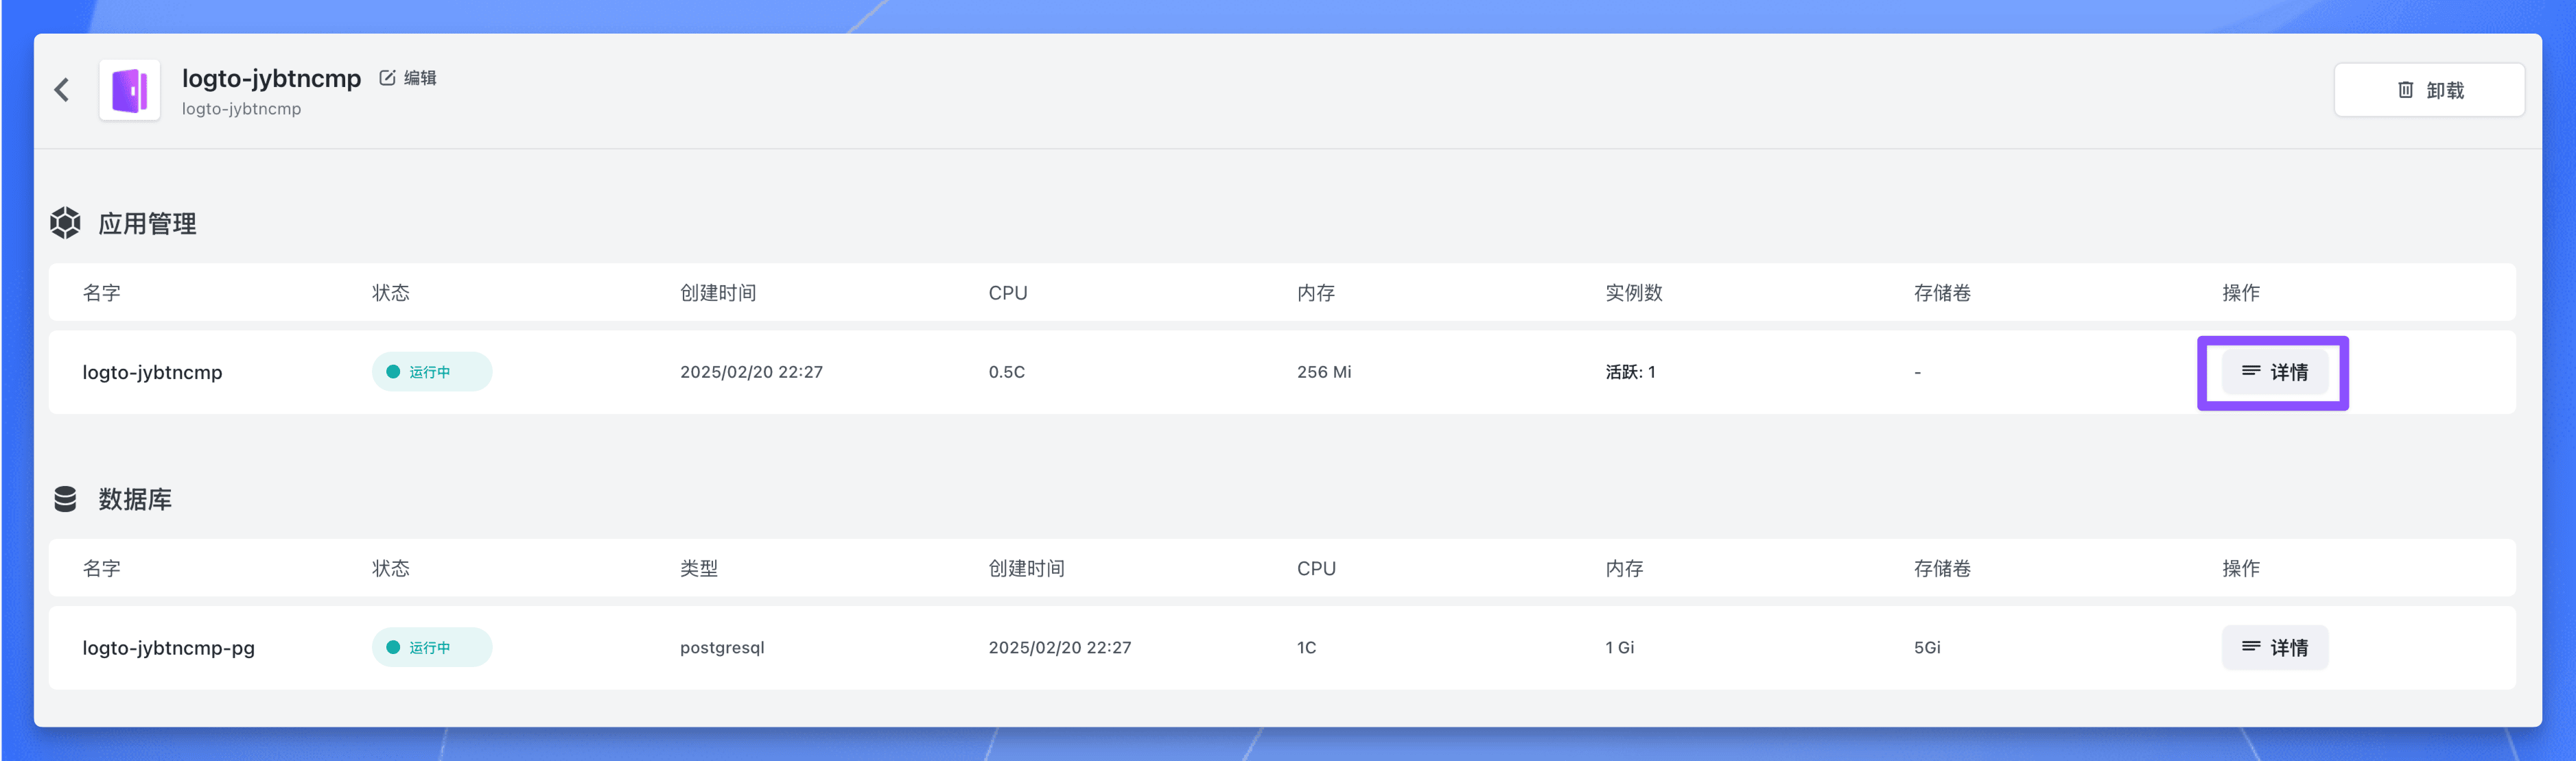Go back using the left chevron arrow
Viewport: 2576px width, 761px height.
pos(62,90)
